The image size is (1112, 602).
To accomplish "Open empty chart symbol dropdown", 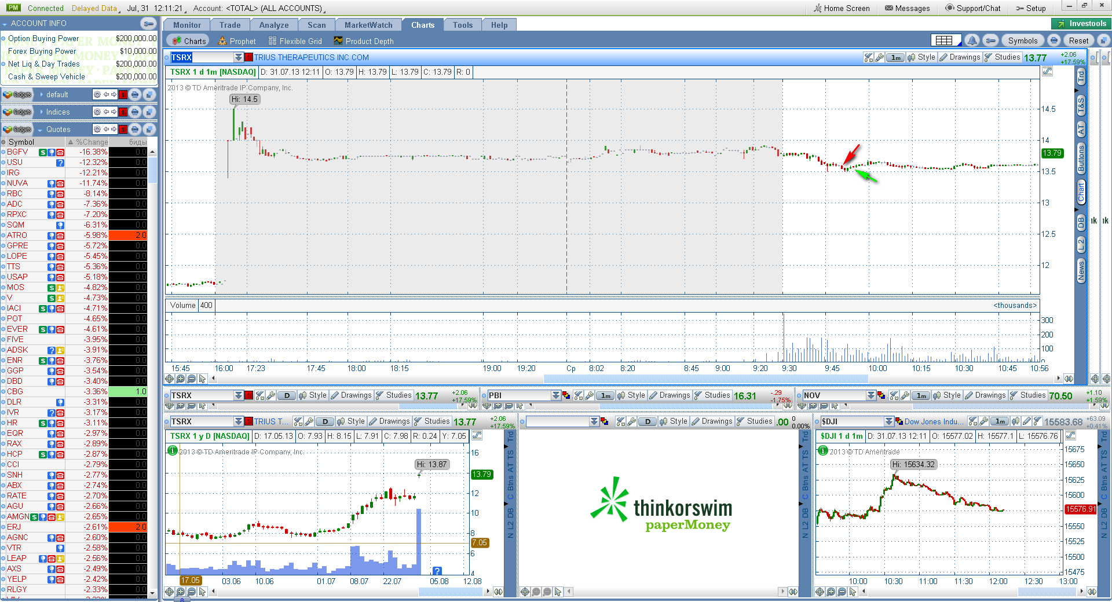I will (594, 421).
